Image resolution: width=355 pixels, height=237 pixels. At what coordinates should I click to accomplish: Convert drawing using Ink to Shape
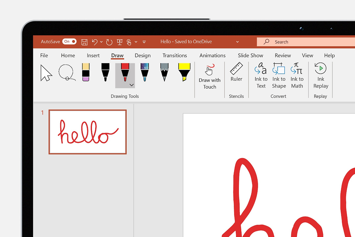point(279,76)
